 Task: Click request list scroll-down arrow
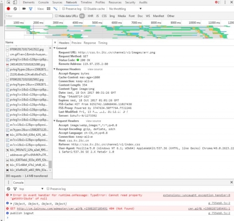tap(50, 170)
